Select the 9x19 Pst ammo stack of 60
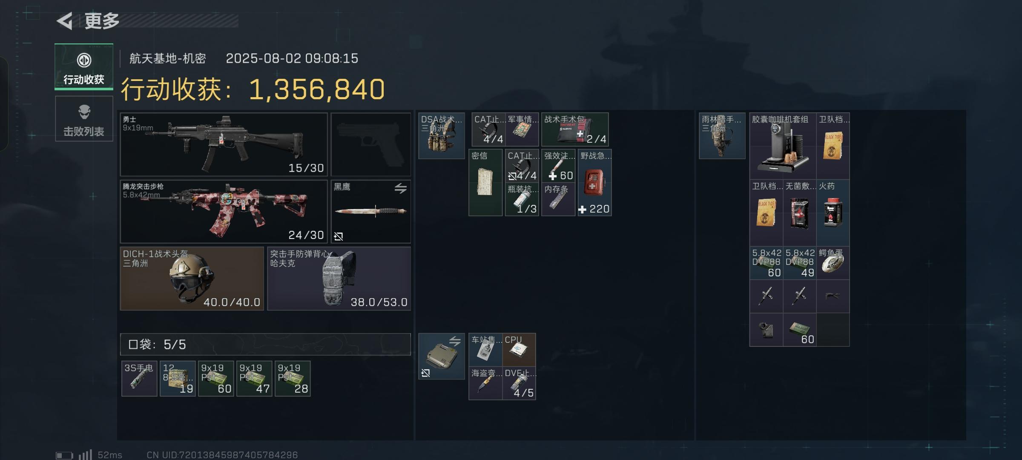This screenshot has height=460, width=1022. (x=216, y=379)
